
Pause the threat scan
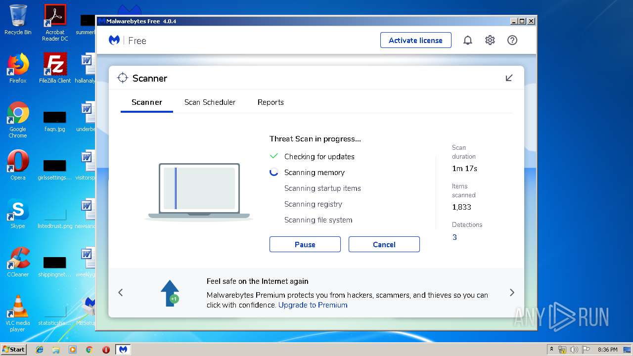coord(305,244)
